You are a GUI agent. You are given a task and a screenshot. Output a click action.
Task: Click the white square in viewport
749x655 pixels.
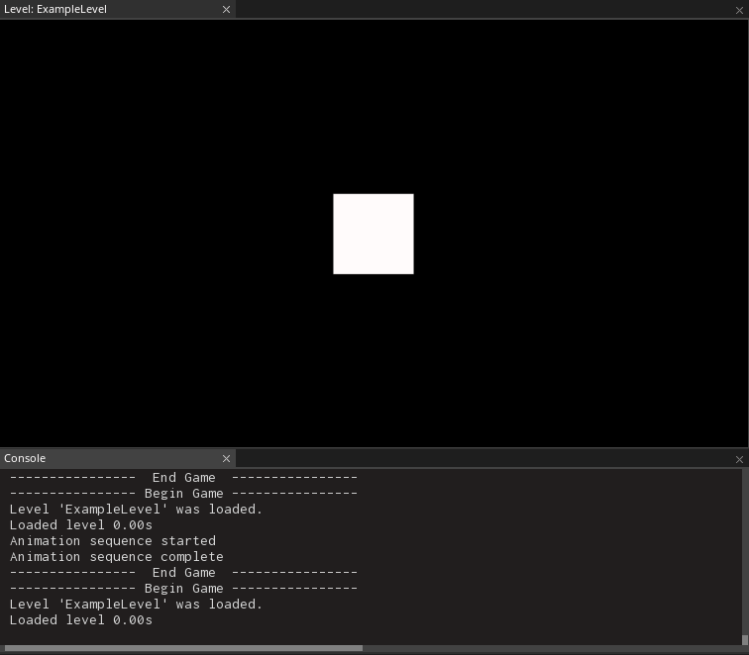pos(374,234)
